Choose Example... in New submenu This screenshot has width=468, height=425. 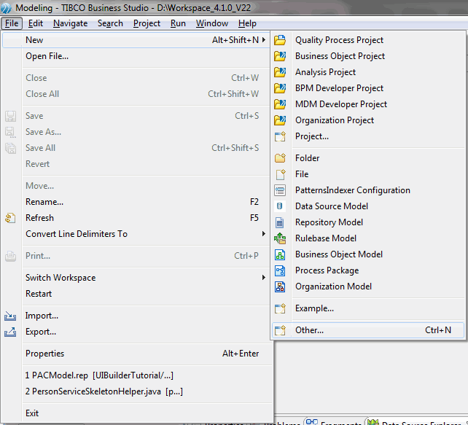[368, 308]
